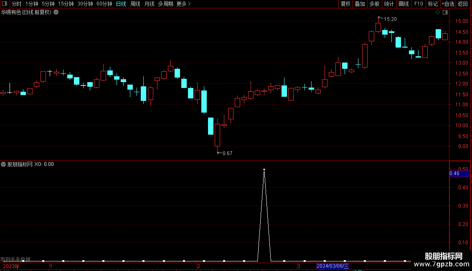Open the 更多 periods menu

[183, 4]
